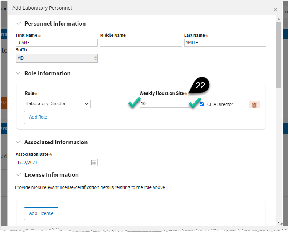Collapse the Personnel Information section
Image resolution: width=289 pixels, height=233 pixels.
pos(18,24)
